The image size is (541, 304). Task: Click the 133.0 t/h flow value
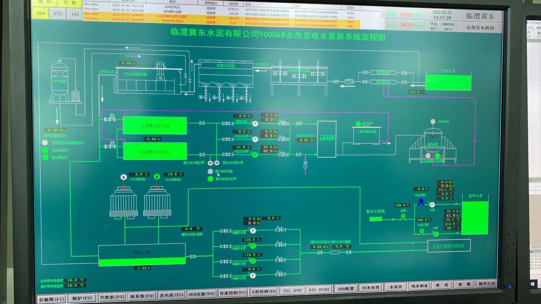(x=417, y=92)
